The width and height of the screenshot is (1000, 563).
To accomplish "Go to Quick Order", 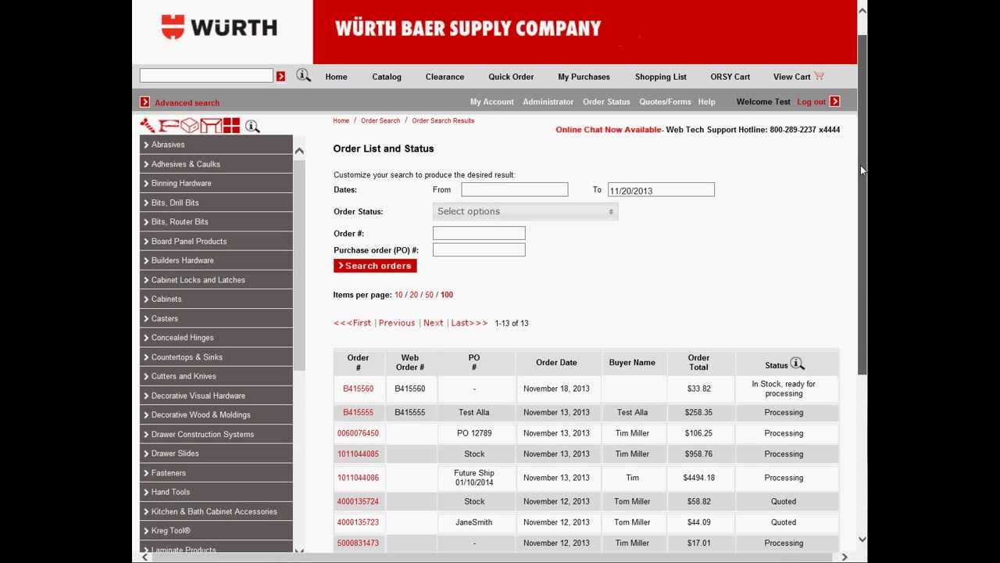I will (x=511, y=77).
